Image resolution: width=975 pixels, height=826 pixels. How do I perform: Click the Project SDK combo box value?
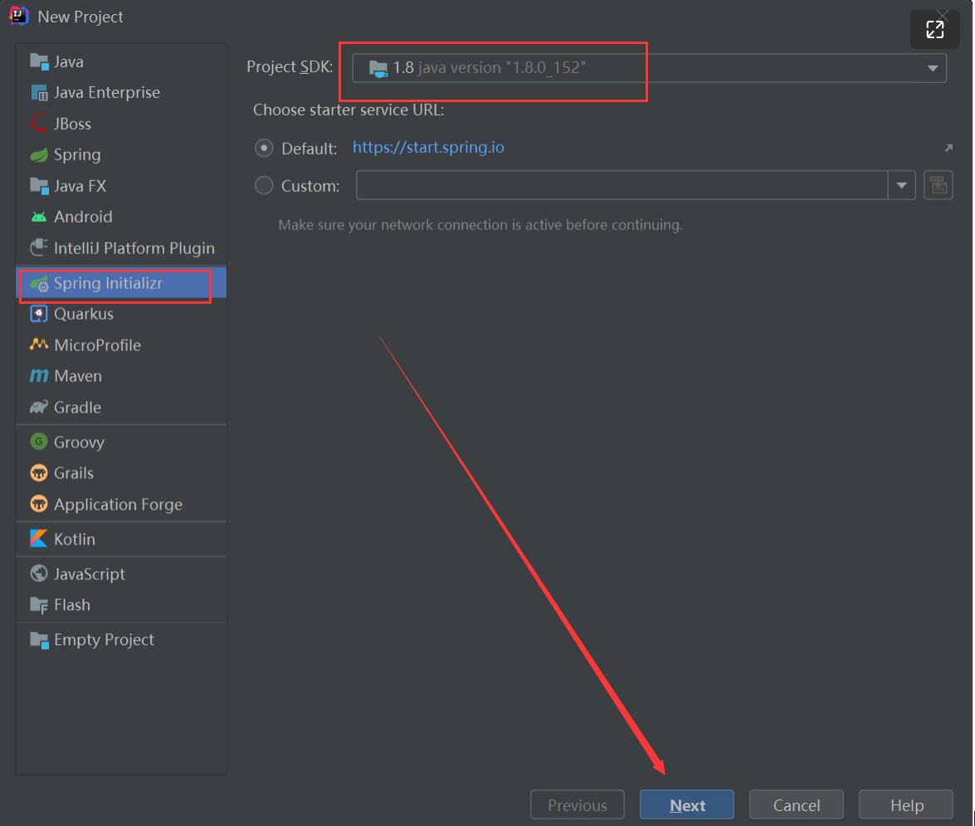click(649, 68)
